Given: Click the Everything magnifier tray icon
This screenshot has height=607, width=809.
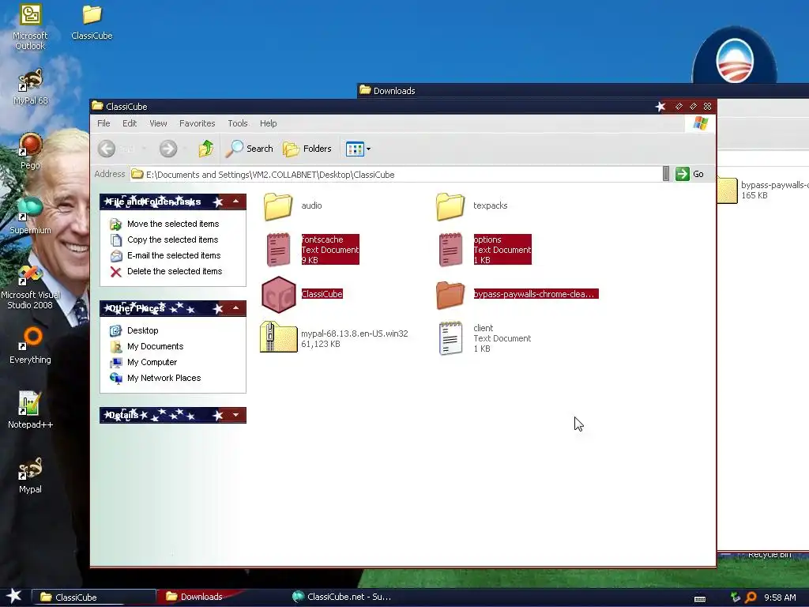Looking at the screenshot, I should point(751,598).
